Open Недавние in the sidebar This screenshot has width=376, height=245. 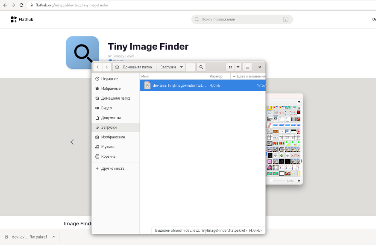click(x=109, y=79)
